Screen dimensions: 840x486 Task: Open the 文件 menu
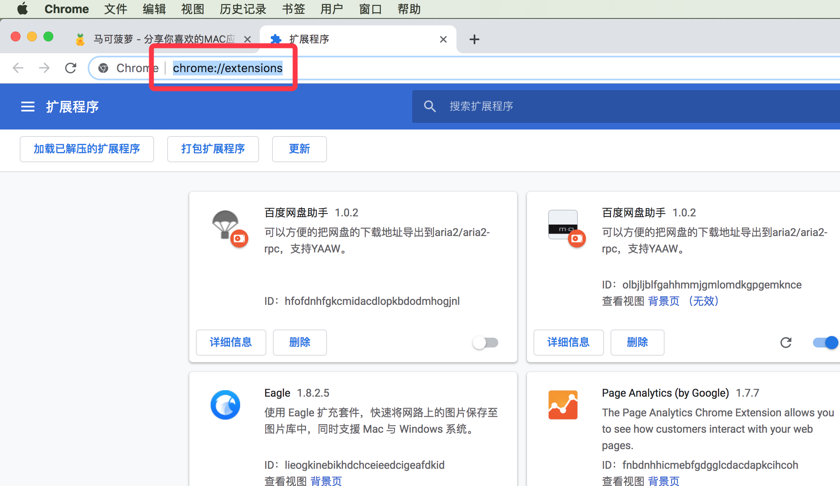(115, 9)
